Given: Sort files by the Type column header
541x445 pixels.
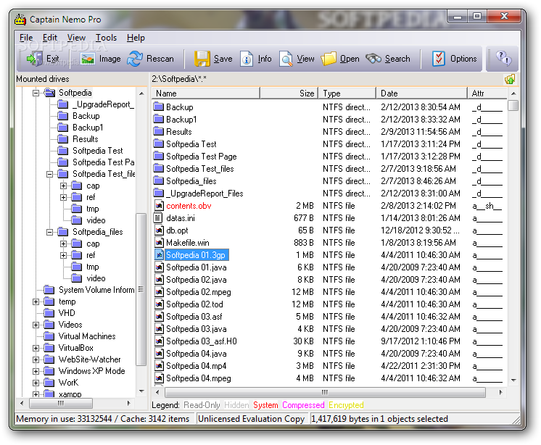Looking at the screenshot, I should (x=347, y=93).
